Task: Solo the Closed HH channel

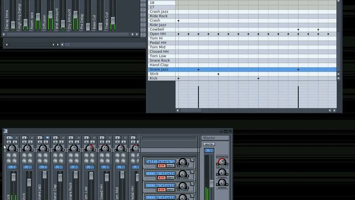Action: click(108, 142)
